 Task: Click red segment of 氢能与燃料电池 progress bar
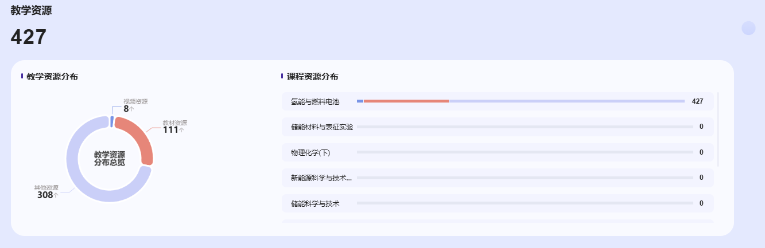(x=406, y=101)
